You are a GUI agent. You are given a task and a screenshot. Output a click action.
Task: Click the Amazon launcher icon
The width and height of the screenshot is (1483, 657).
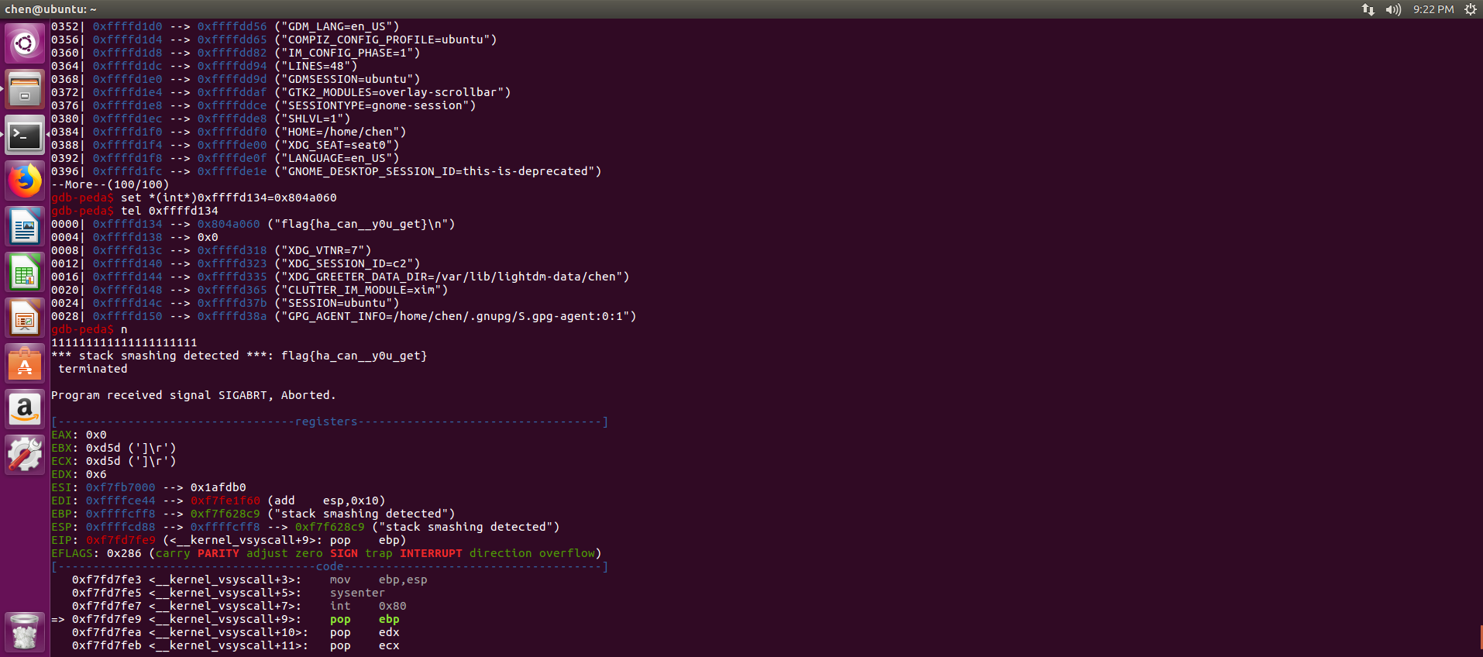[x=25, y=408]
